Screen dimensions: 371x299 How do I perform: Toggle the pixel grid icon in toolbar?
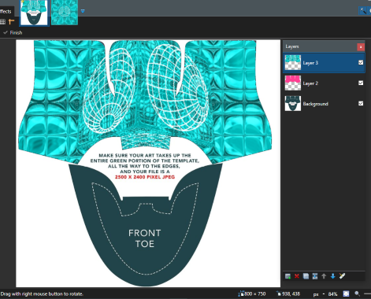[x=2, y=22]
